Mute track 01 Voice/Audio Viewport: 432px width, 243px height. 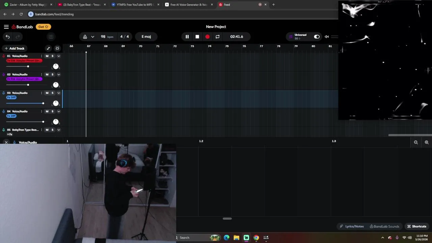click(x=47, y=56)
